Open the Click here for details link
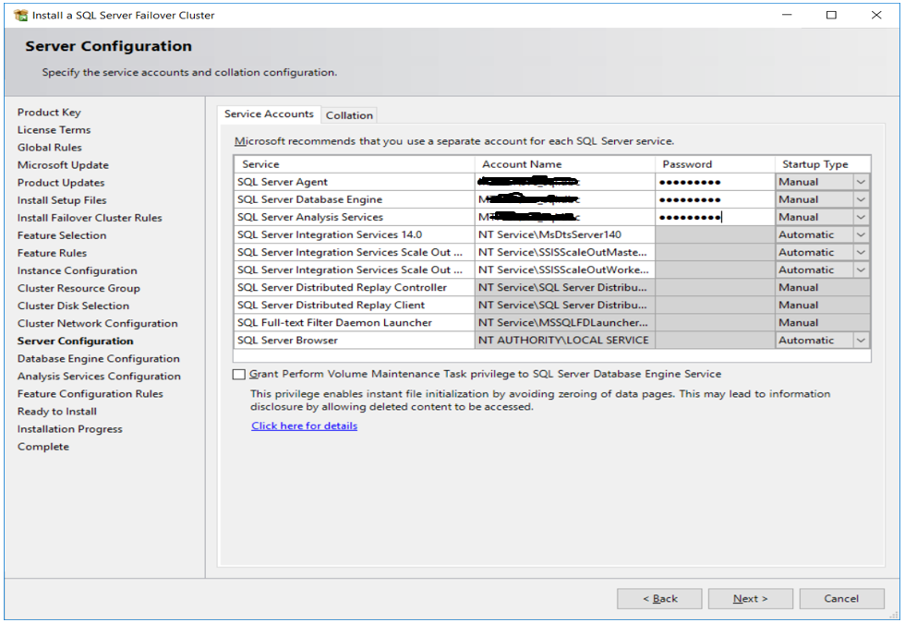 (304, 425)
